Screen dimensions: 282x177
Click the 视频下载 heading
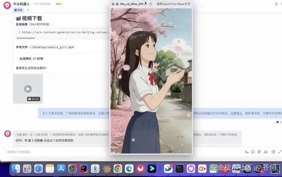pyautogui.click(x=29, y=18)
